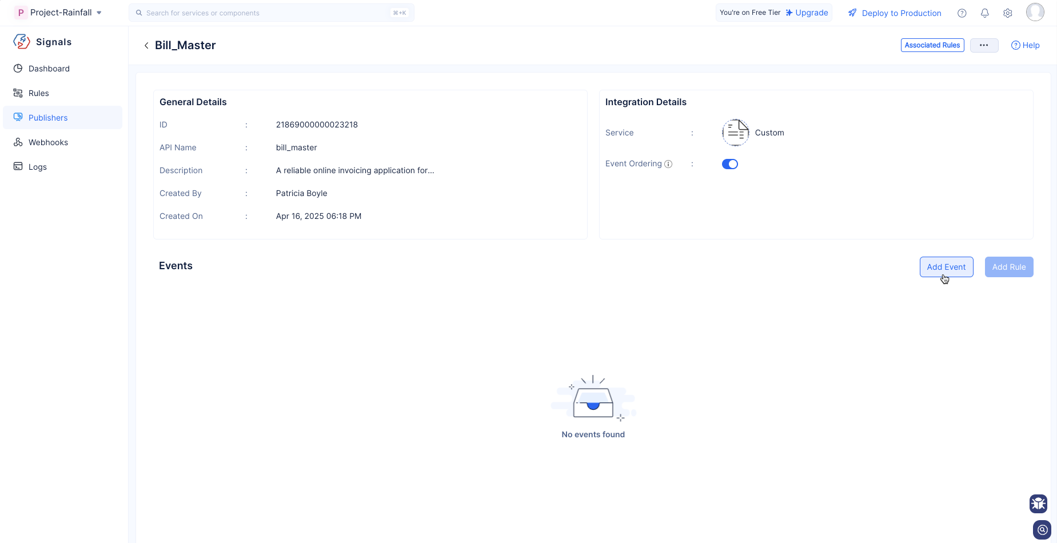Click the user profile avatar
The height and width of the screenshot is (543, 1057).
pos(1035,12)
